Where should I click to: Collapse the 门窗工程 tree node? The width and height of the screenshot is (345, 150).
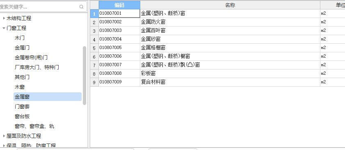coord(4,28)
